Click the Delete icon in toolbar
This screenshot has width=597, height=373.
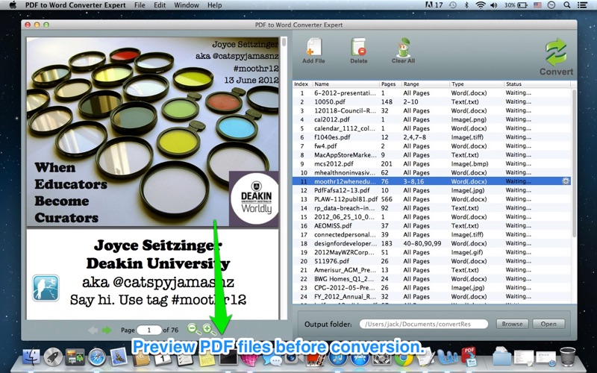[x=358, y=49]
